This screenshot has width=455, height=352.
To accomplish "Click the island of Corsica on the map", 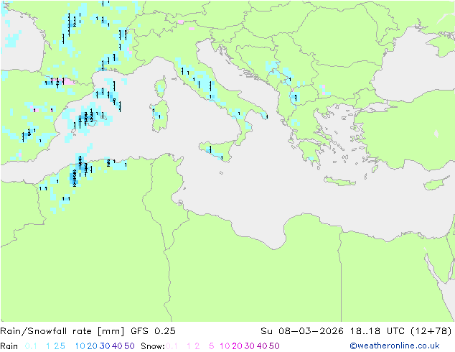I will point(161,86).
